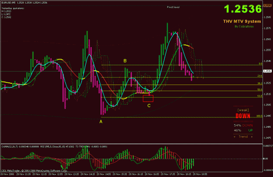This screenshot has height=177, width=273.
Task: Select the yellow point label 'A'
Action: pos(101,122)
